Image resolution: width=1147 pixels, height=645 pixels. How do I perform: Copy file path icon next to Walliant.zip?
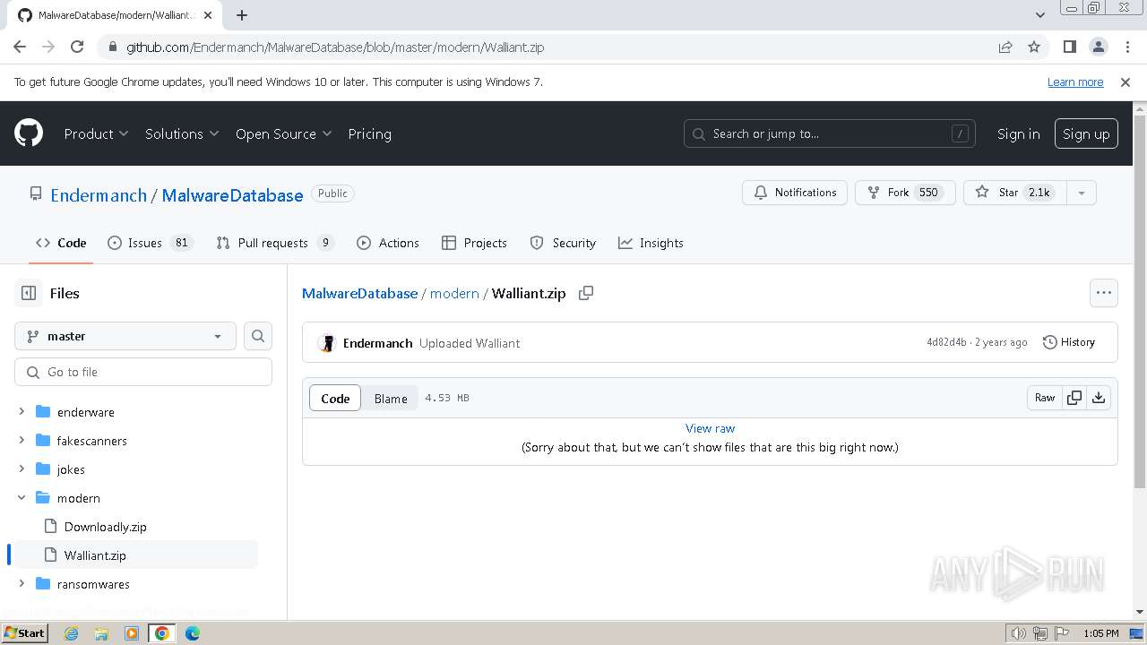point(586,293)
